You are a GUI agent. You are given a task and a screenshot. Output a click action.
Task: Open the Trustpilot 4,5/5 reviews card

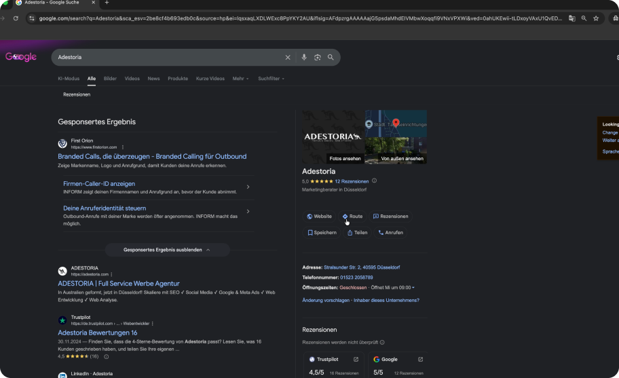(x=334, y=365)
